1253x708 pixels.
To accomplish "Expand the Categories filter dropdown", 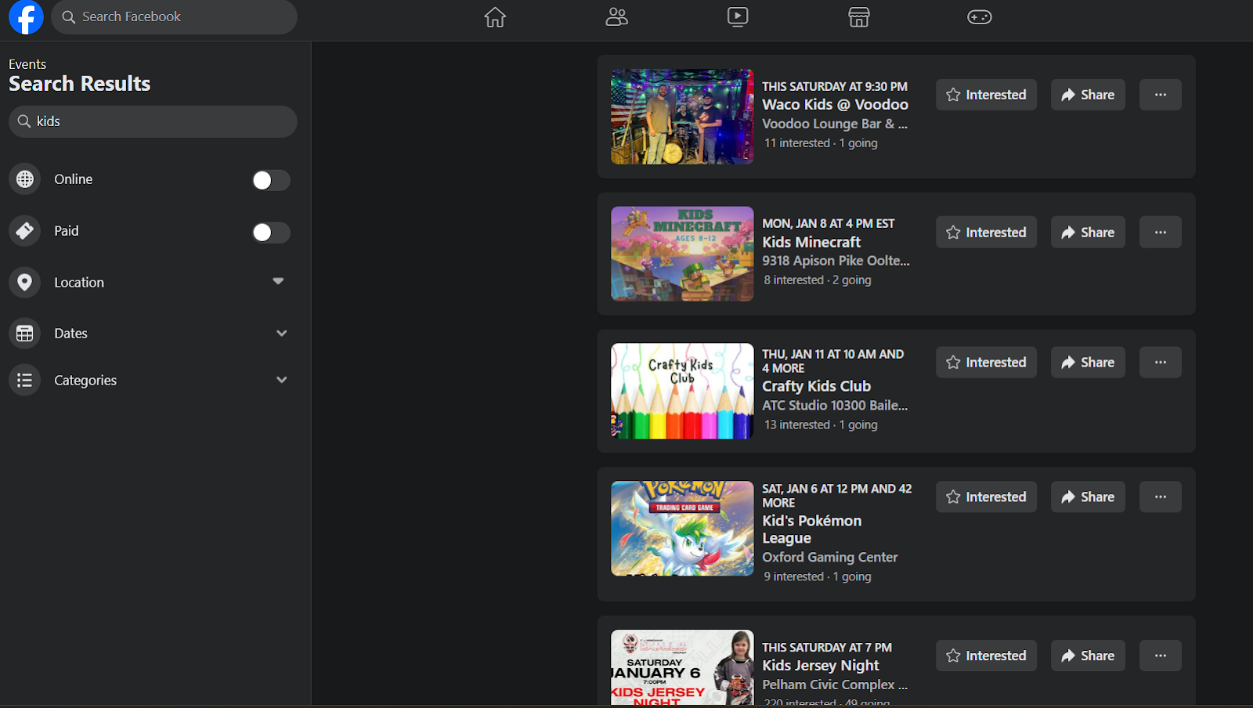I will (281, 381).
